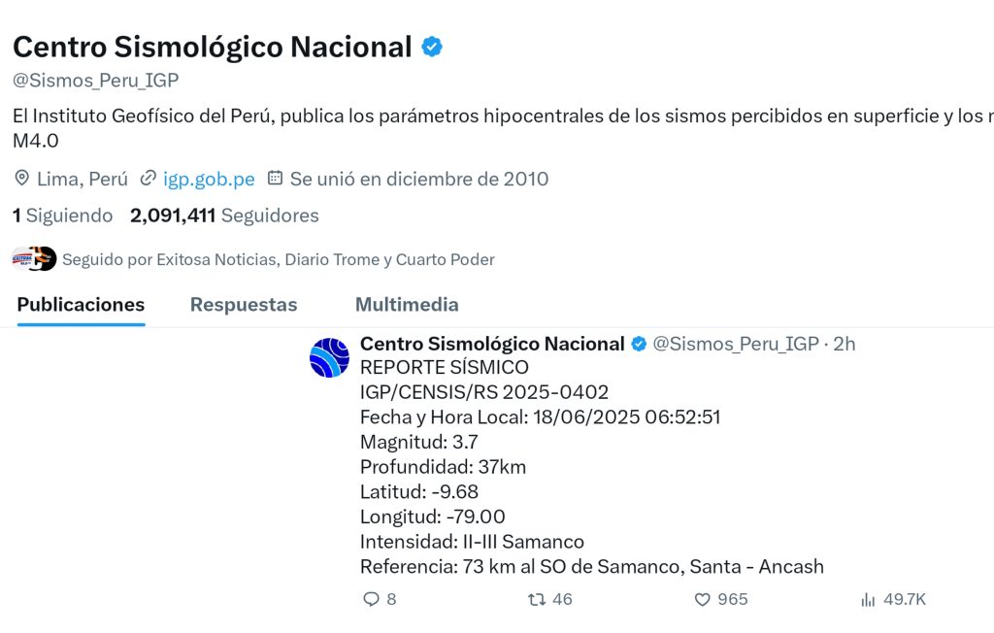Switch to the Multimedia tab
Image resolution: width=994 pixels, height=633 pixels.
[407, 305]
